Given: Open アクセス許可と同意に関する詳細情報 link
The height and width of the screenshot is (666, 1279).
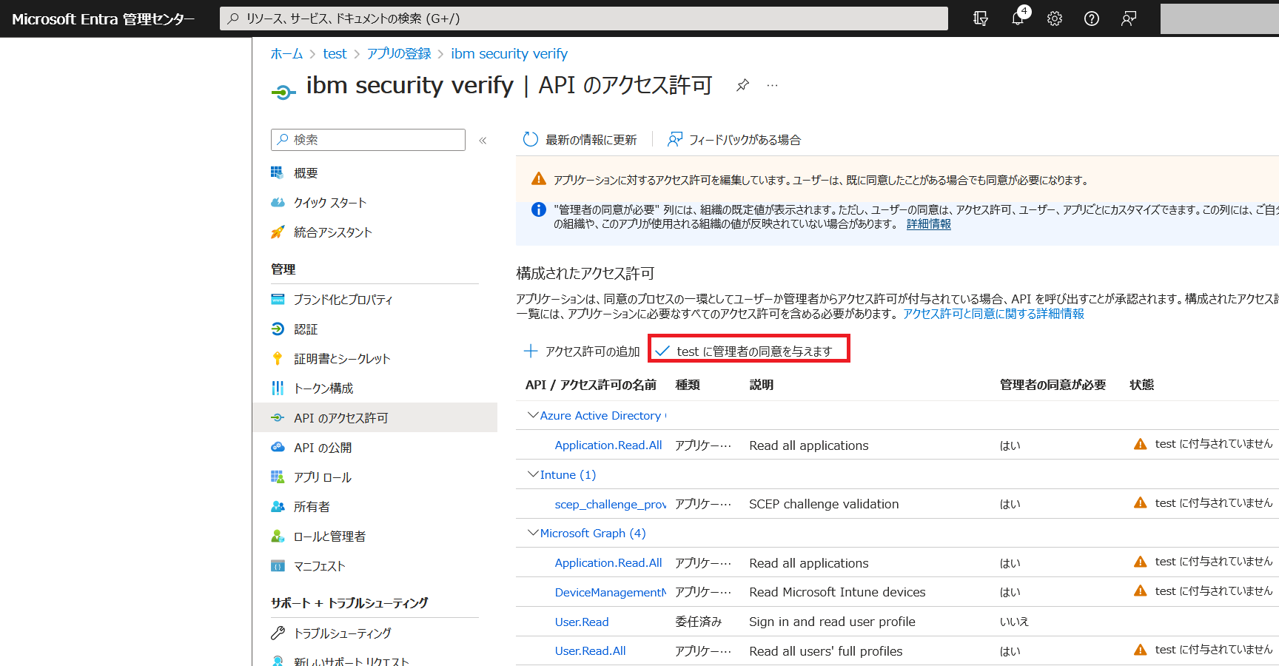Looking at the screenshot, I should (993, 314).
